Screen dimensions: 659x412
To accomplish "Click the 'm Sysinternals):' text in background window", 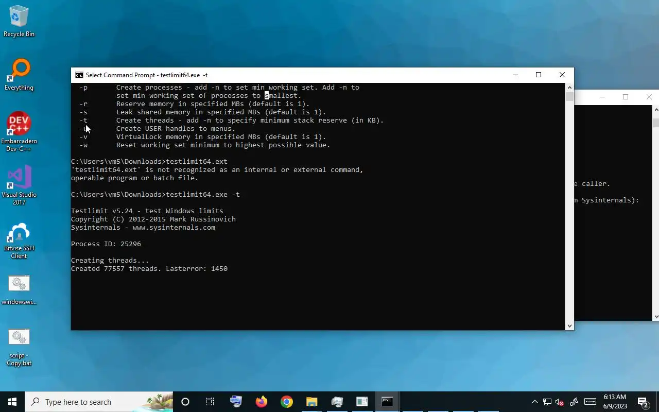I will click(x=608, y=200).
